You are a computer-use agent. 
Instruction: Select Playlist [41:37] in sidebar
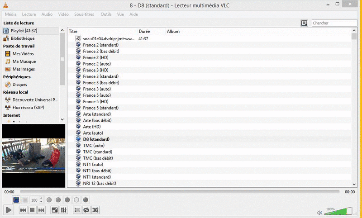[31, 30]
